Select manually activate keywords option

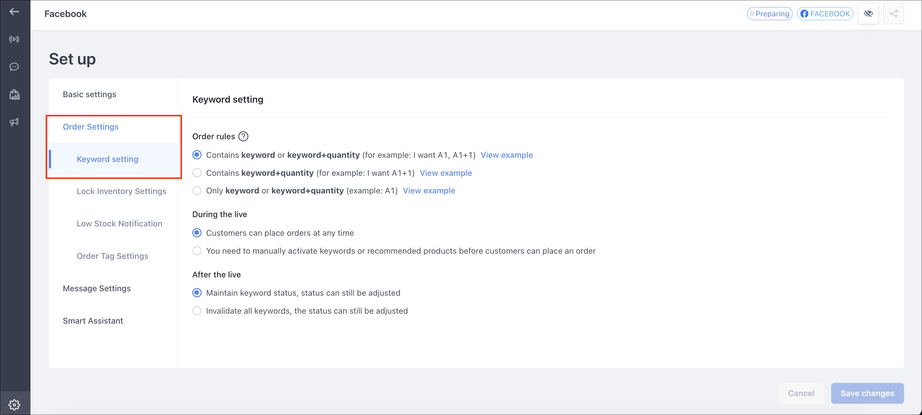pos(197,250)
